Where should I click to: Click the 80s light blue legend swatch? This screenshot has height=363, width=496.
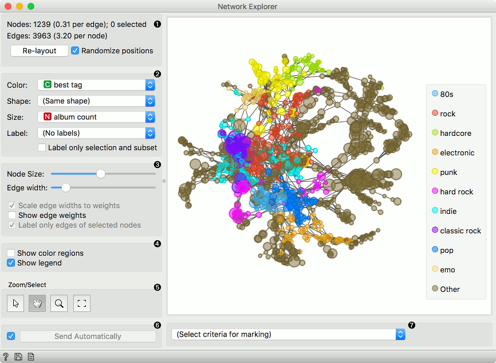point(435,93)
